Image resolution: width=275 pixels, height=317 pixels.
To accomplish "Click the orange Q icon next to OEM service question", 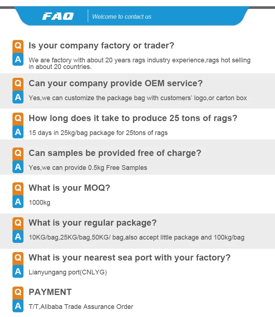I will coord(18,83).
